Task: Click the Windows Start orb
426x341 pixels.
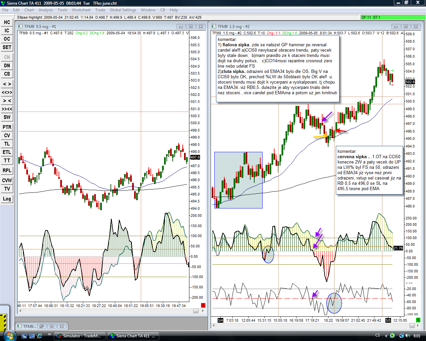Action: [9, 335]
